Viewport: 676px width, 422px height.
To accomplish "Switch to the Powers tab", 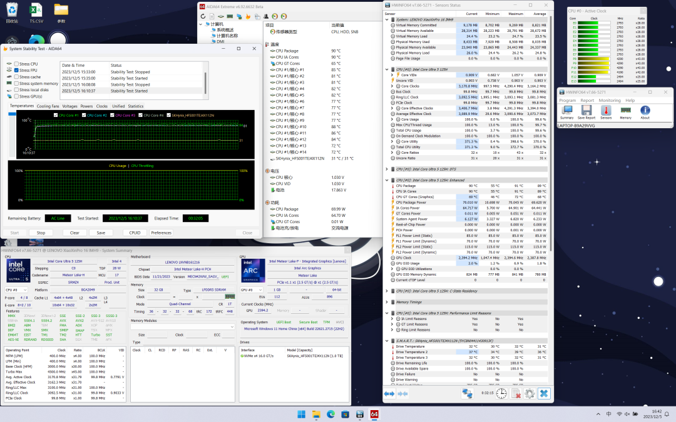I will [86, 106].
